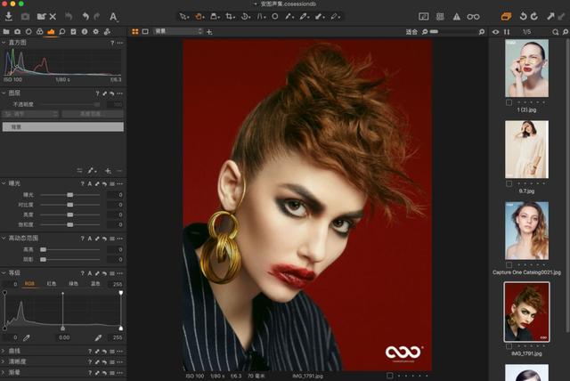The image size is (570, 381).
Task: Add a new layer with plus icon
Action: (209, 32)
